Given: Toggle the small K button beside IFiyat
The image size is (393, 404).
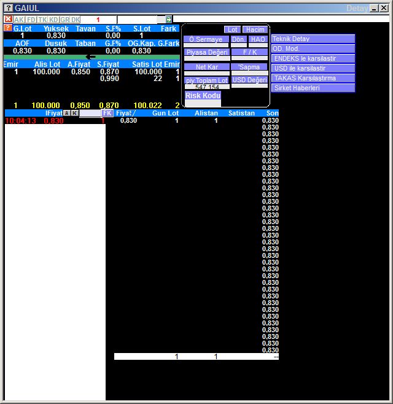Looking at the screenshot, I should point(75,113).
